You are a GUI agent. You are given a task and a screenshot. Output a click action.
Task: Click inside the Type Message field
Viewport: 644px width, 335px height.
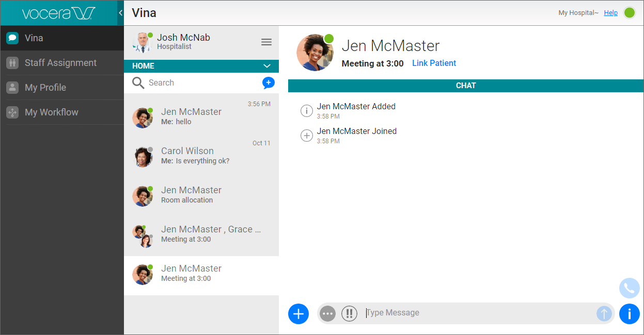coord(465,313)
